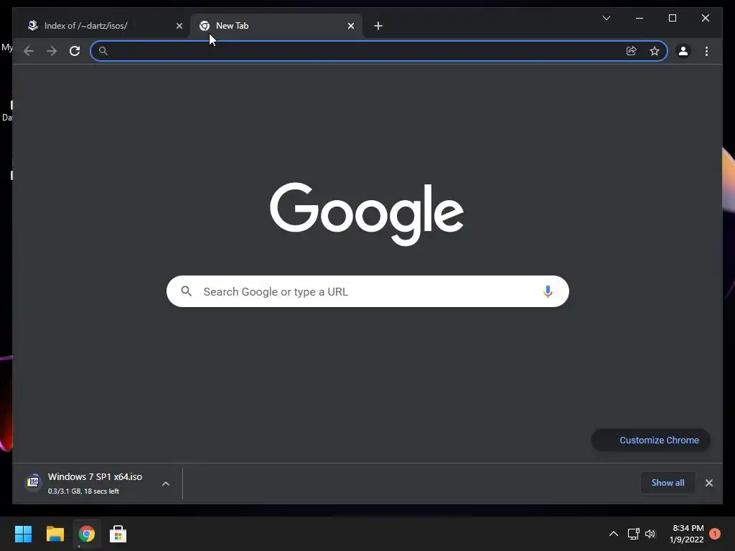The height and width of the screenshot is (551, 735).
Task: Open the tab search dropdown
Action: pyautogui.click(x=607, y=18)
